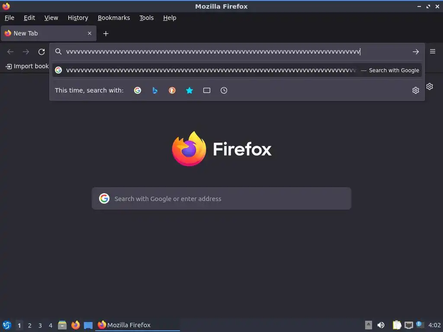Open the Bookmarks menu
Viewport: 443px width, 332px height.
coord(114,18)
